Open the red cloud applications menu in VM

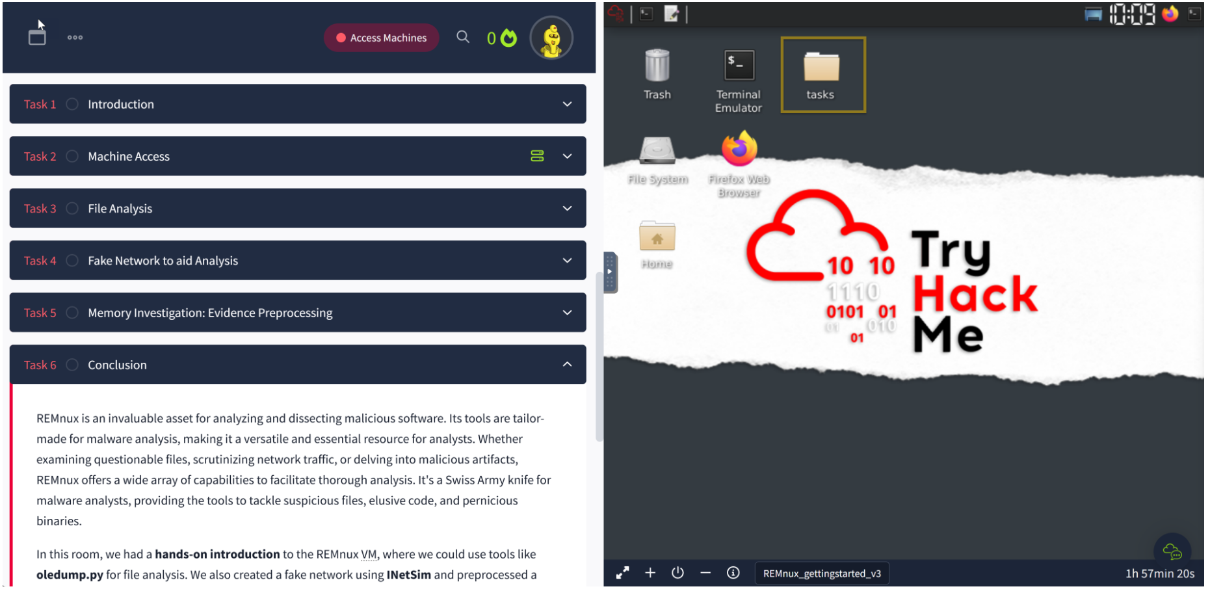point(615,14)
